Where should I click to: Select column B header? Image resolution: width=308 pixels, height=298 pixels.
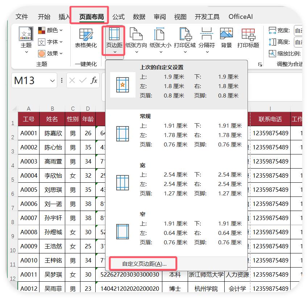pos(52,109)
